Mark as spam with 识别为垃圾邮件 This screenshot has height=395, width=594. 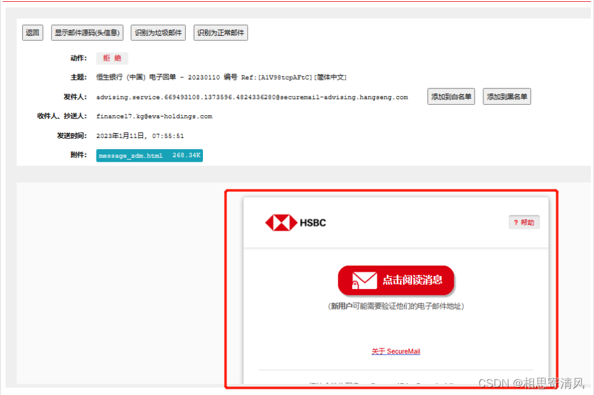click(x=158, y=33)
